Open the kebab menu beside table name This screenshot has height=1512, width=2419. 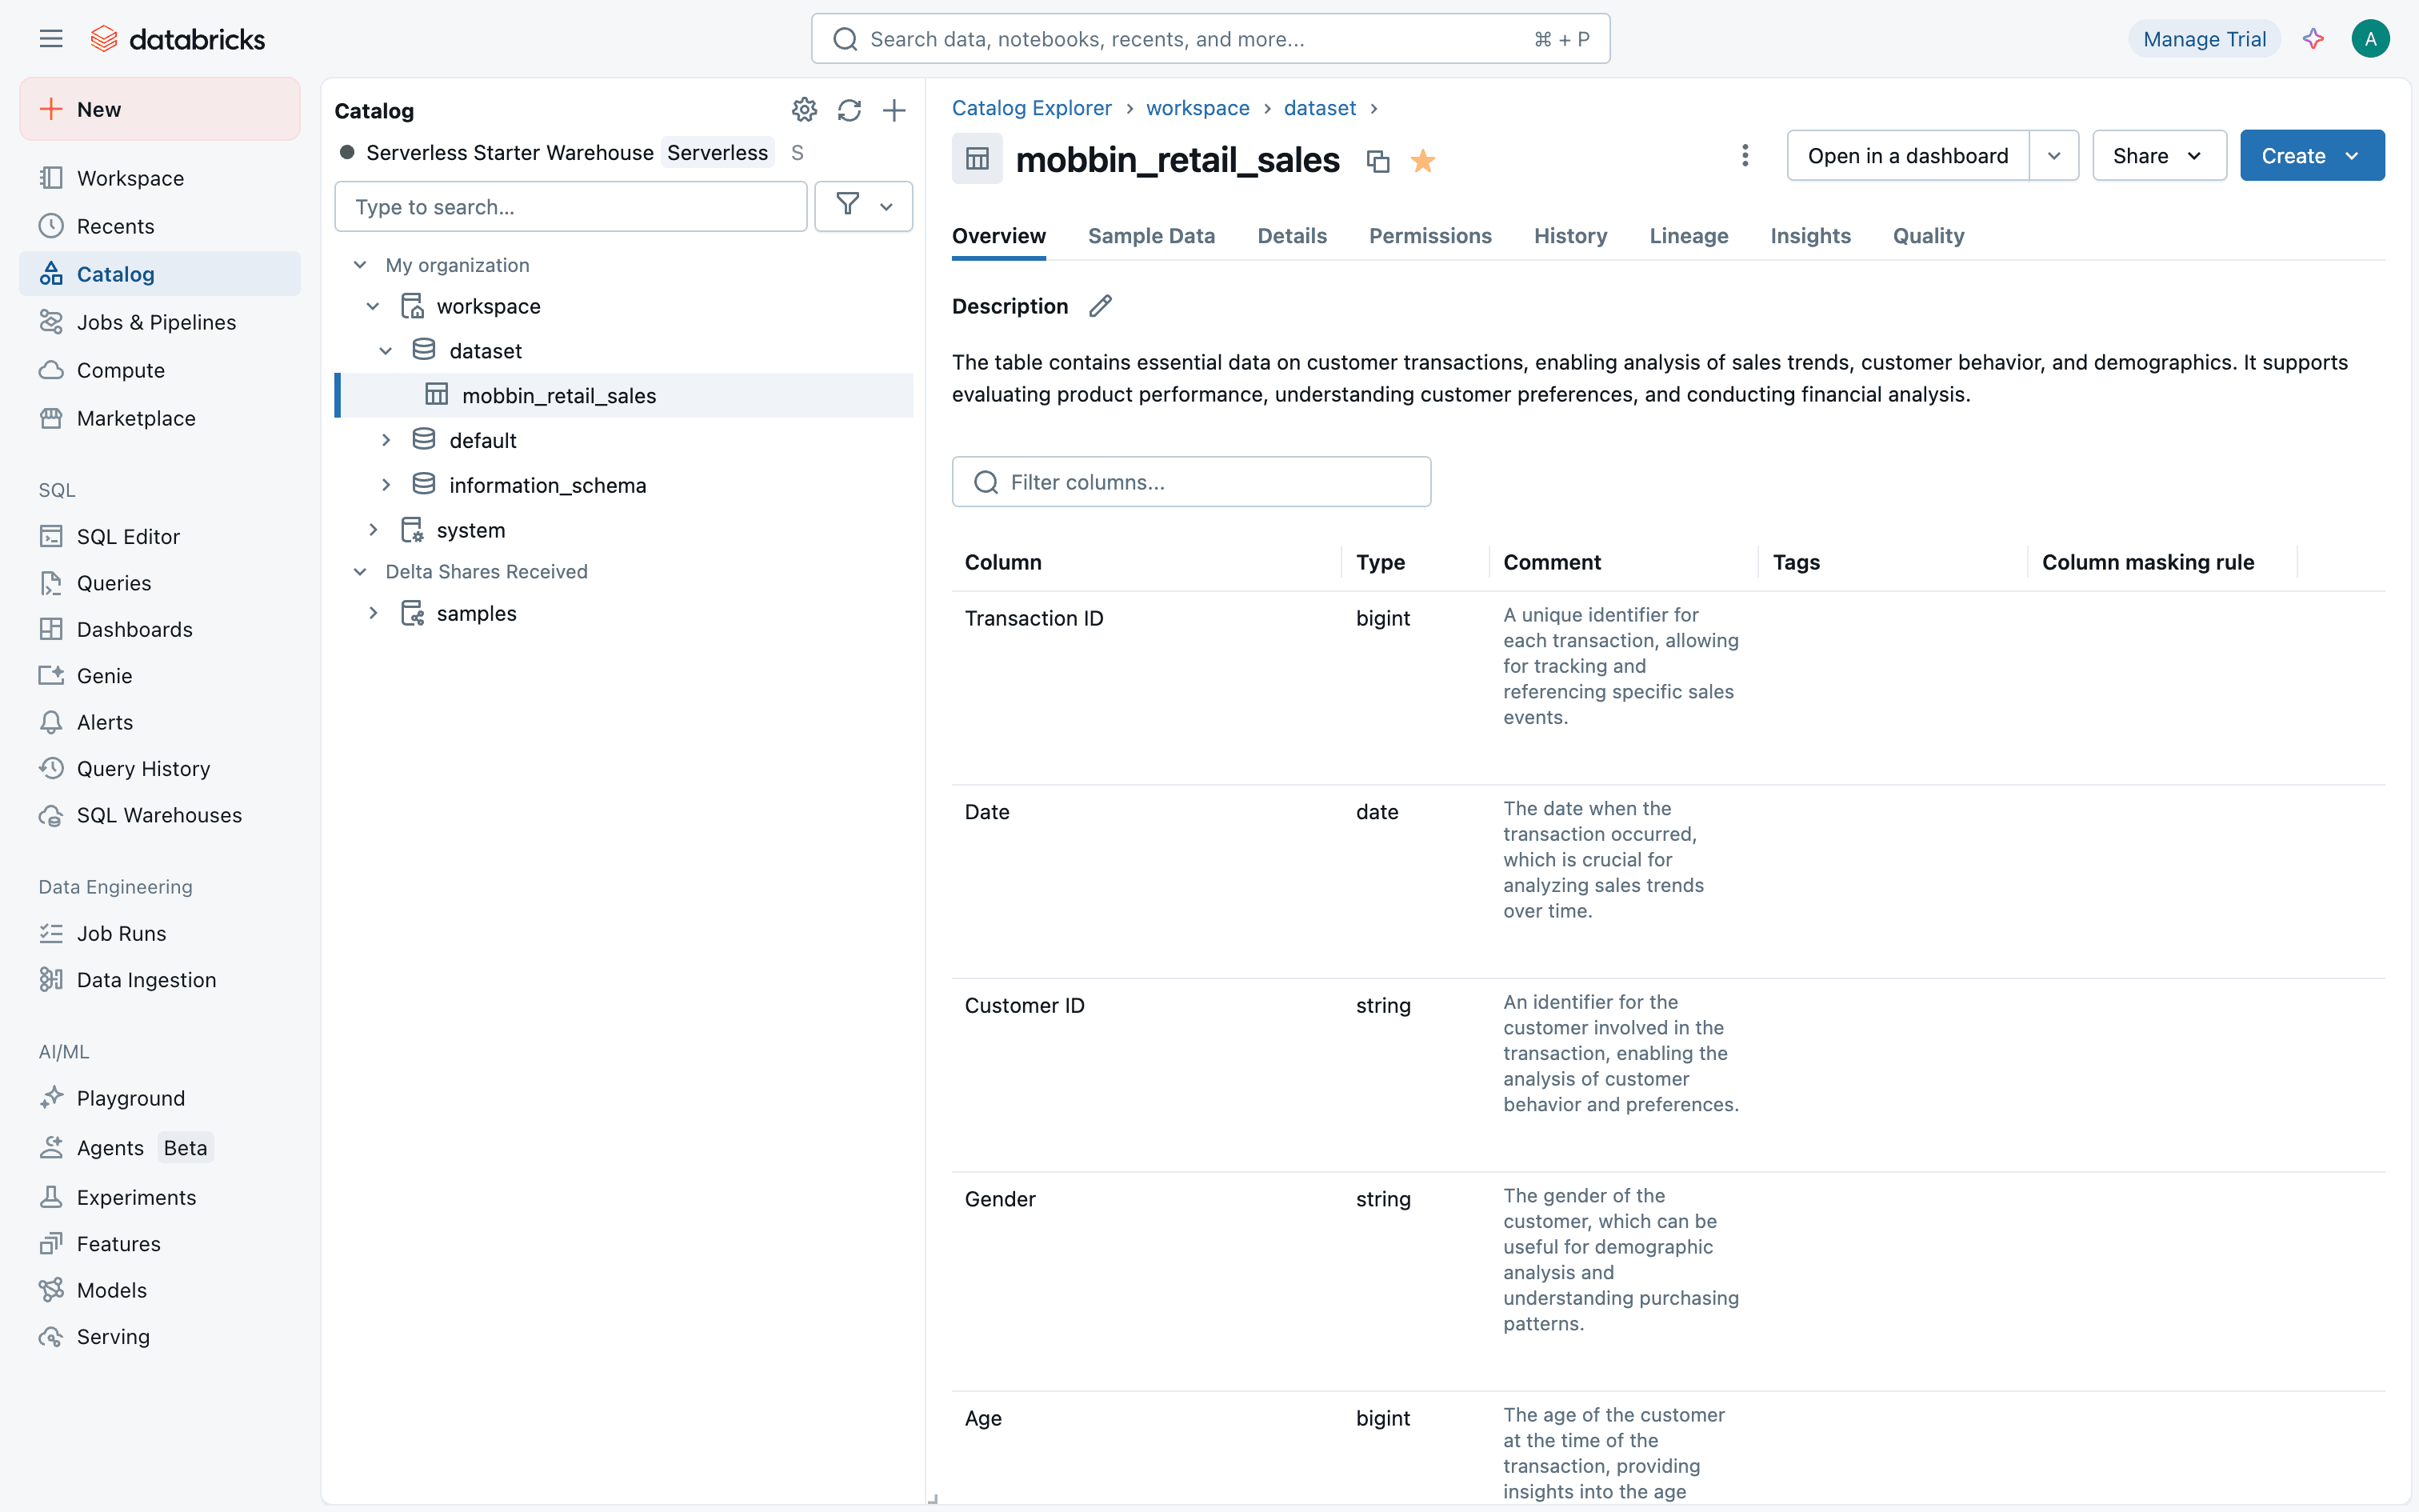[1745, 156]
